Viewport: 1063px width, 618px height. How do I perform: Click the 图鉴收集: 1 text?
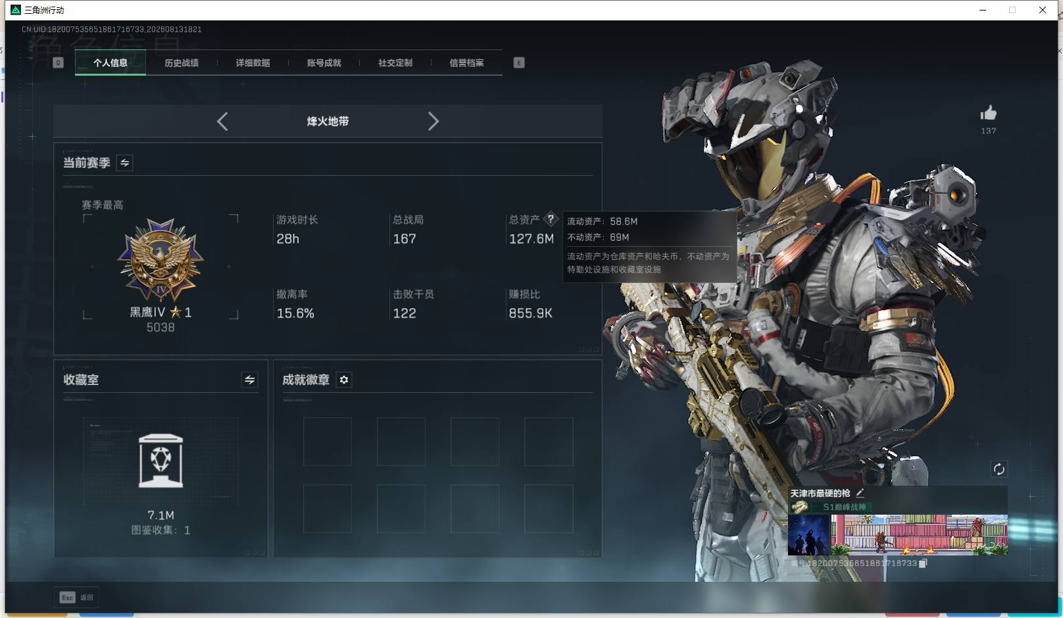click(x=161, y=530)
